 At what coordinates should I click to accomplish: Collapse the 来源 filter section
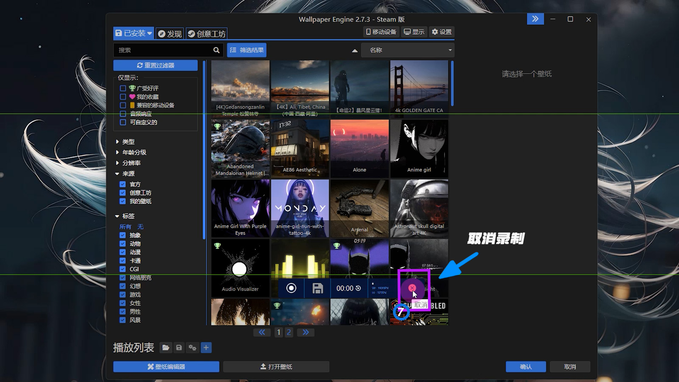coord(125,174)
